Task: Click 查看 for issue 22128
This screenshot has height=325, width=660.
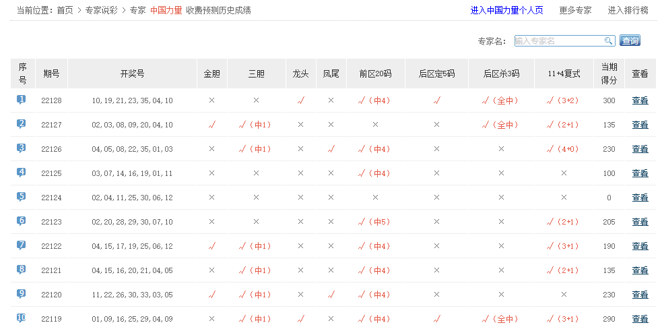Action: 640,100
